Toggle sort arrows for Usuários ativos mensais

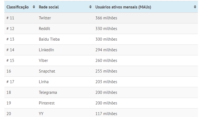(195, 7)
